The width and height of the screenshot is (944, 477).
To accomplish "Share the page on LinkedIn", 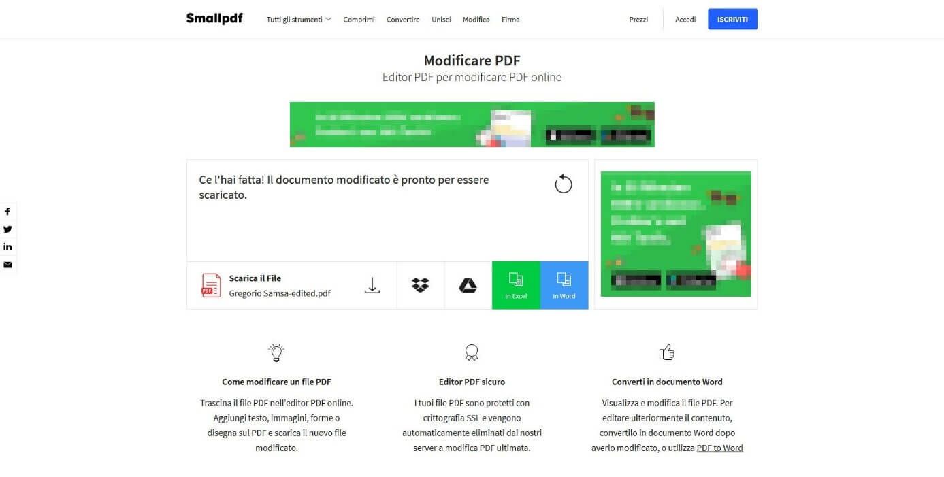I will (x=7, y=247).
